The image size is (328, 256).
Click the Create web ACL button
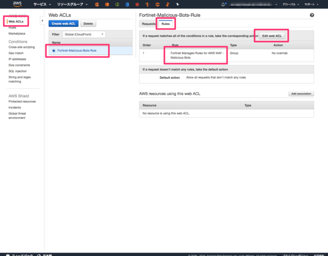pyautogui.click(x=64, y=24)
